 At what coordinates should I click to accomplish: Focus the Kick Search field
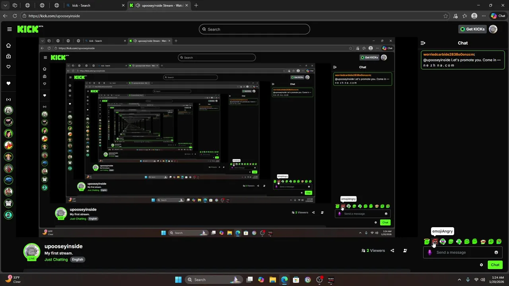point(254,29)
